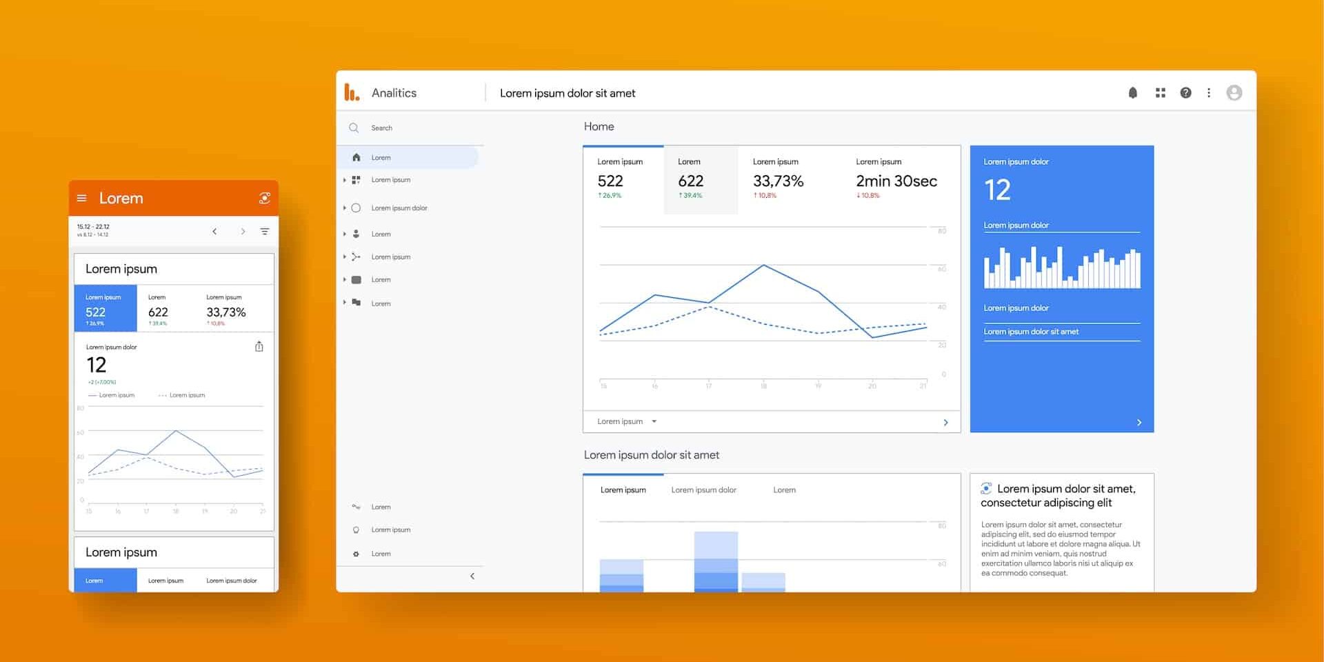Viewport: 1324px width, 662px height.
Task: Open the settings gear in the sidebar
Action: [x=356, y=553]
